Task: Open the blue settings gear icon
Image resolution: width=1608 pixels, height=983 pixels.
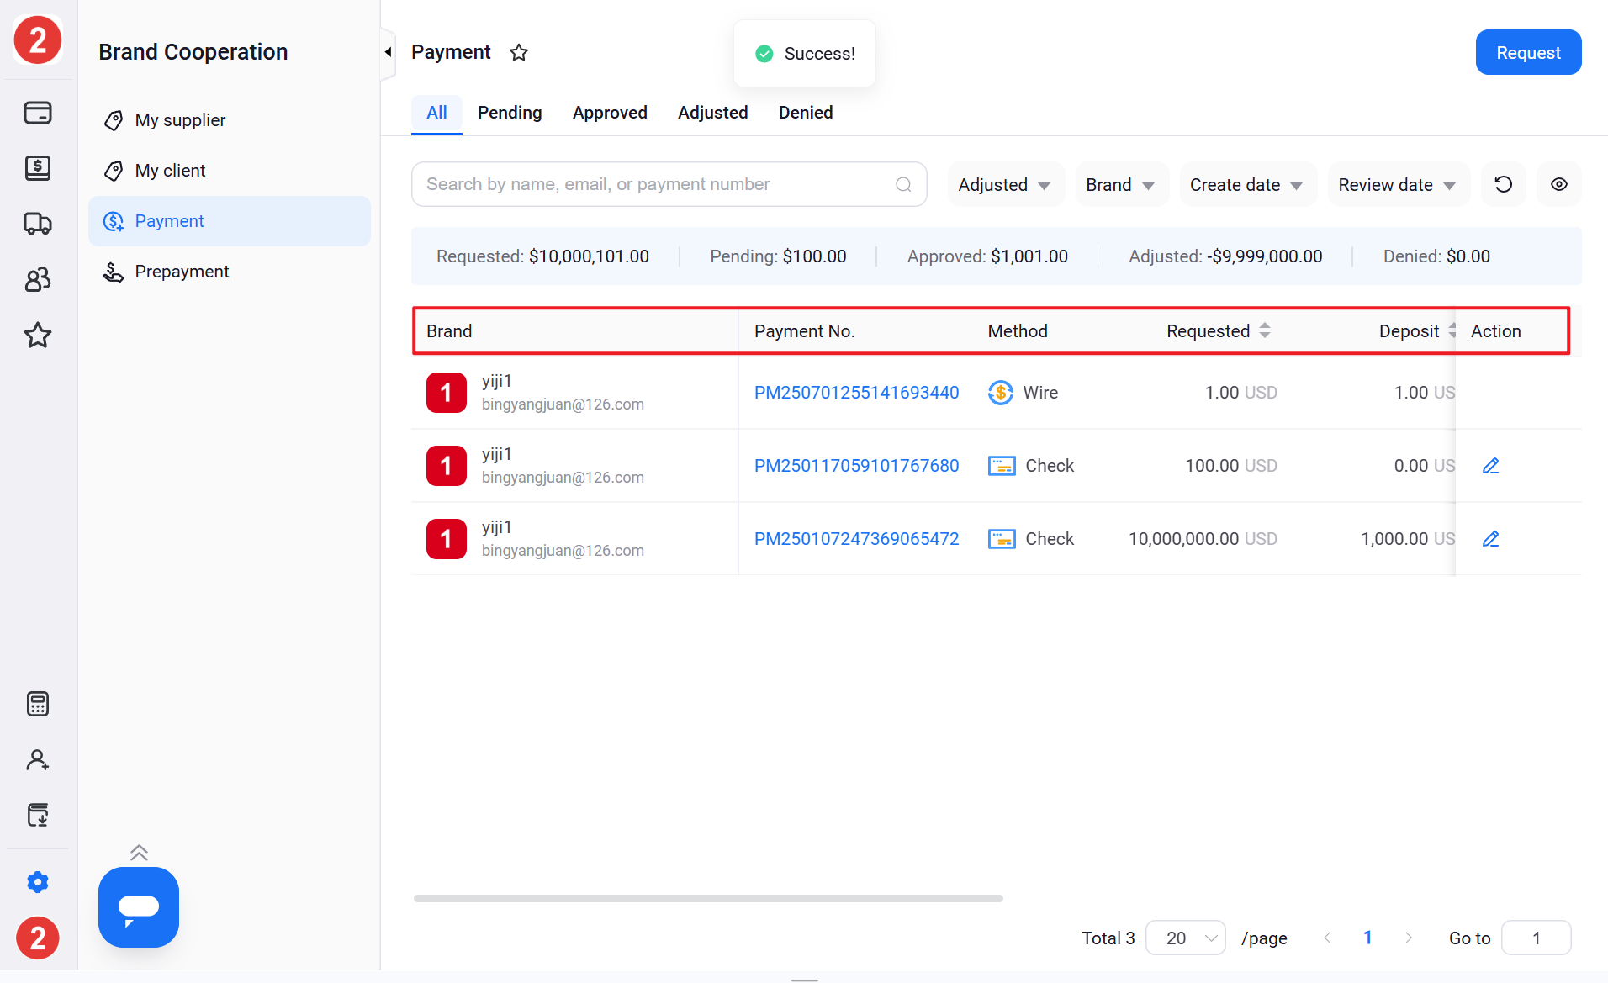Action: tap(38, 882)
